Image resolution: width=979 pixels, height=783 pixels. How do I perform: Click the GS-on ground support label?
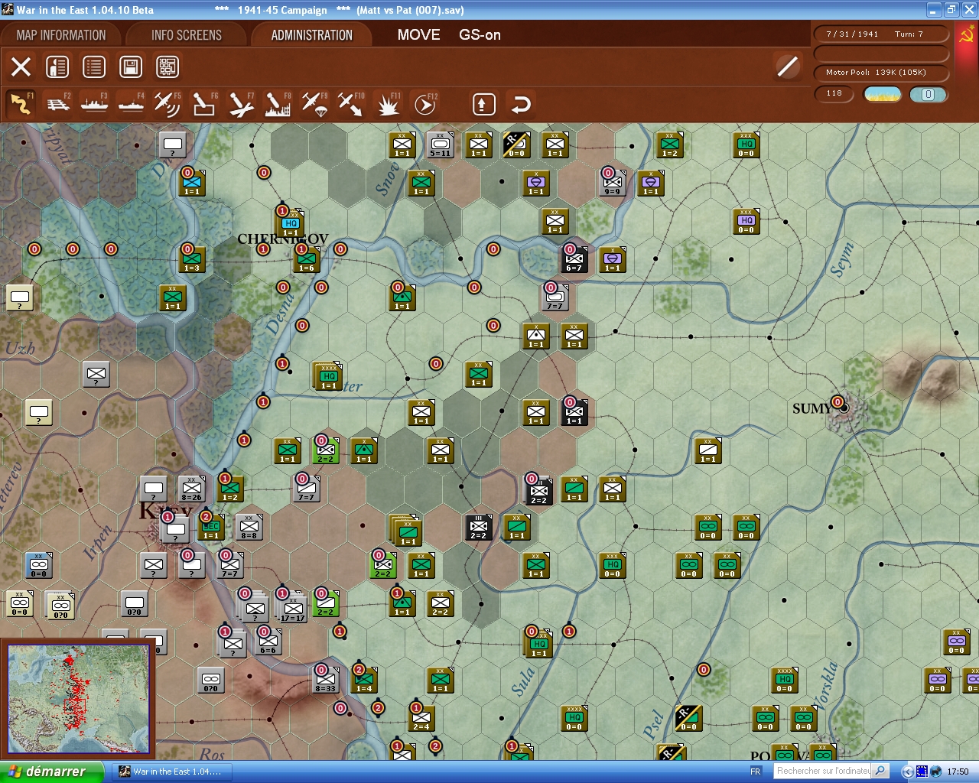tap(480, 35)
